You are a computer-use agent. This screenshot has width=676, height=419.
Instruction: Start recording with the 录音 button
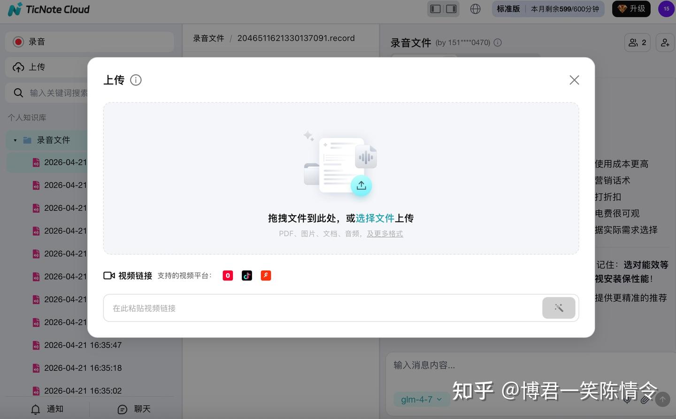click(90, 42)
